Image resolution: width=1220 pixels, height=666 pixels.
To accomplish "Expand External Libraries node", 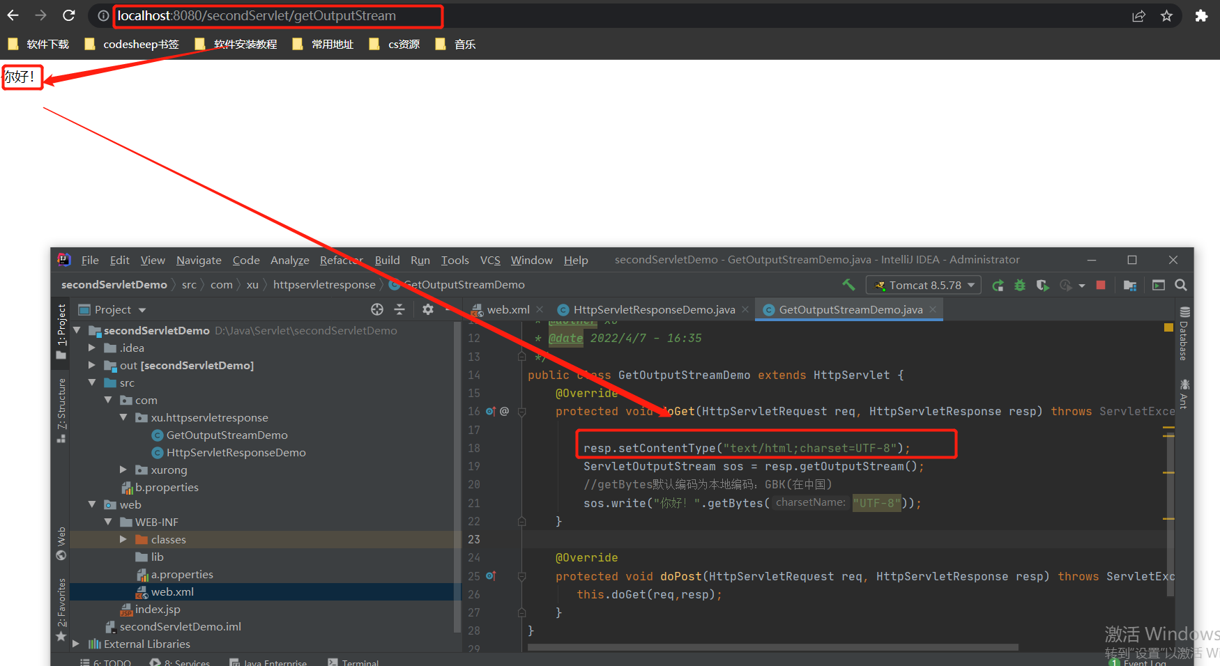I will pyautogui.click(x=76, y=644).
